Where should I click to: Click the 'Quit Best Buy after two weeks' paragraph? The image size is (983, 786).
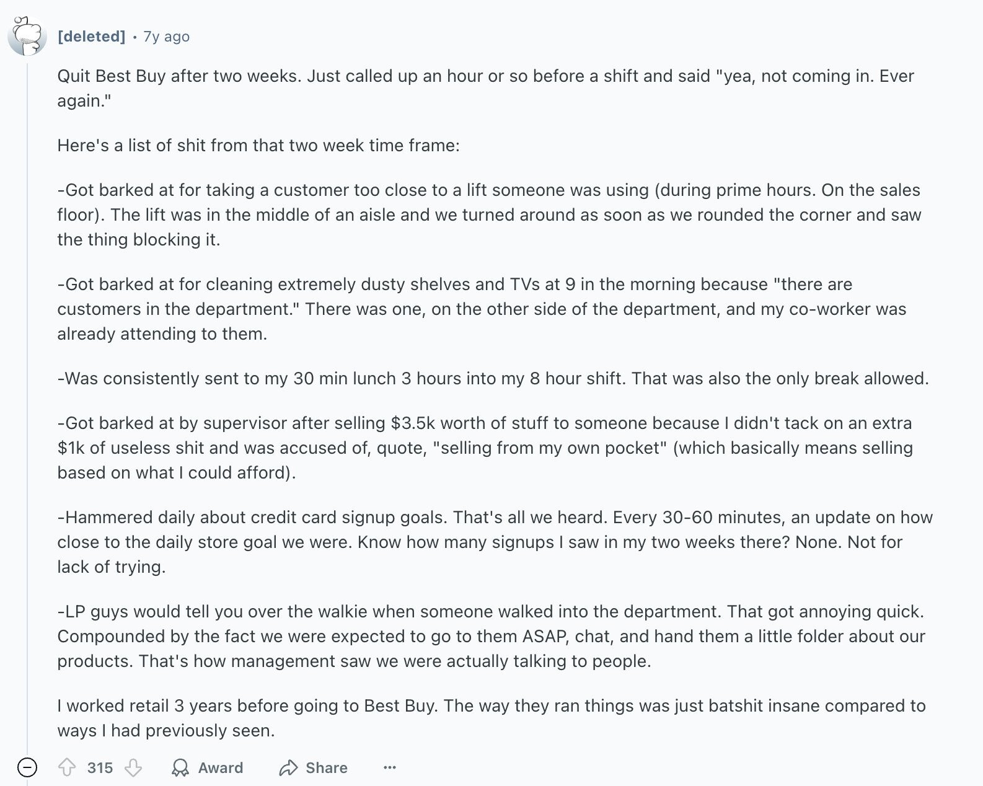485,88
